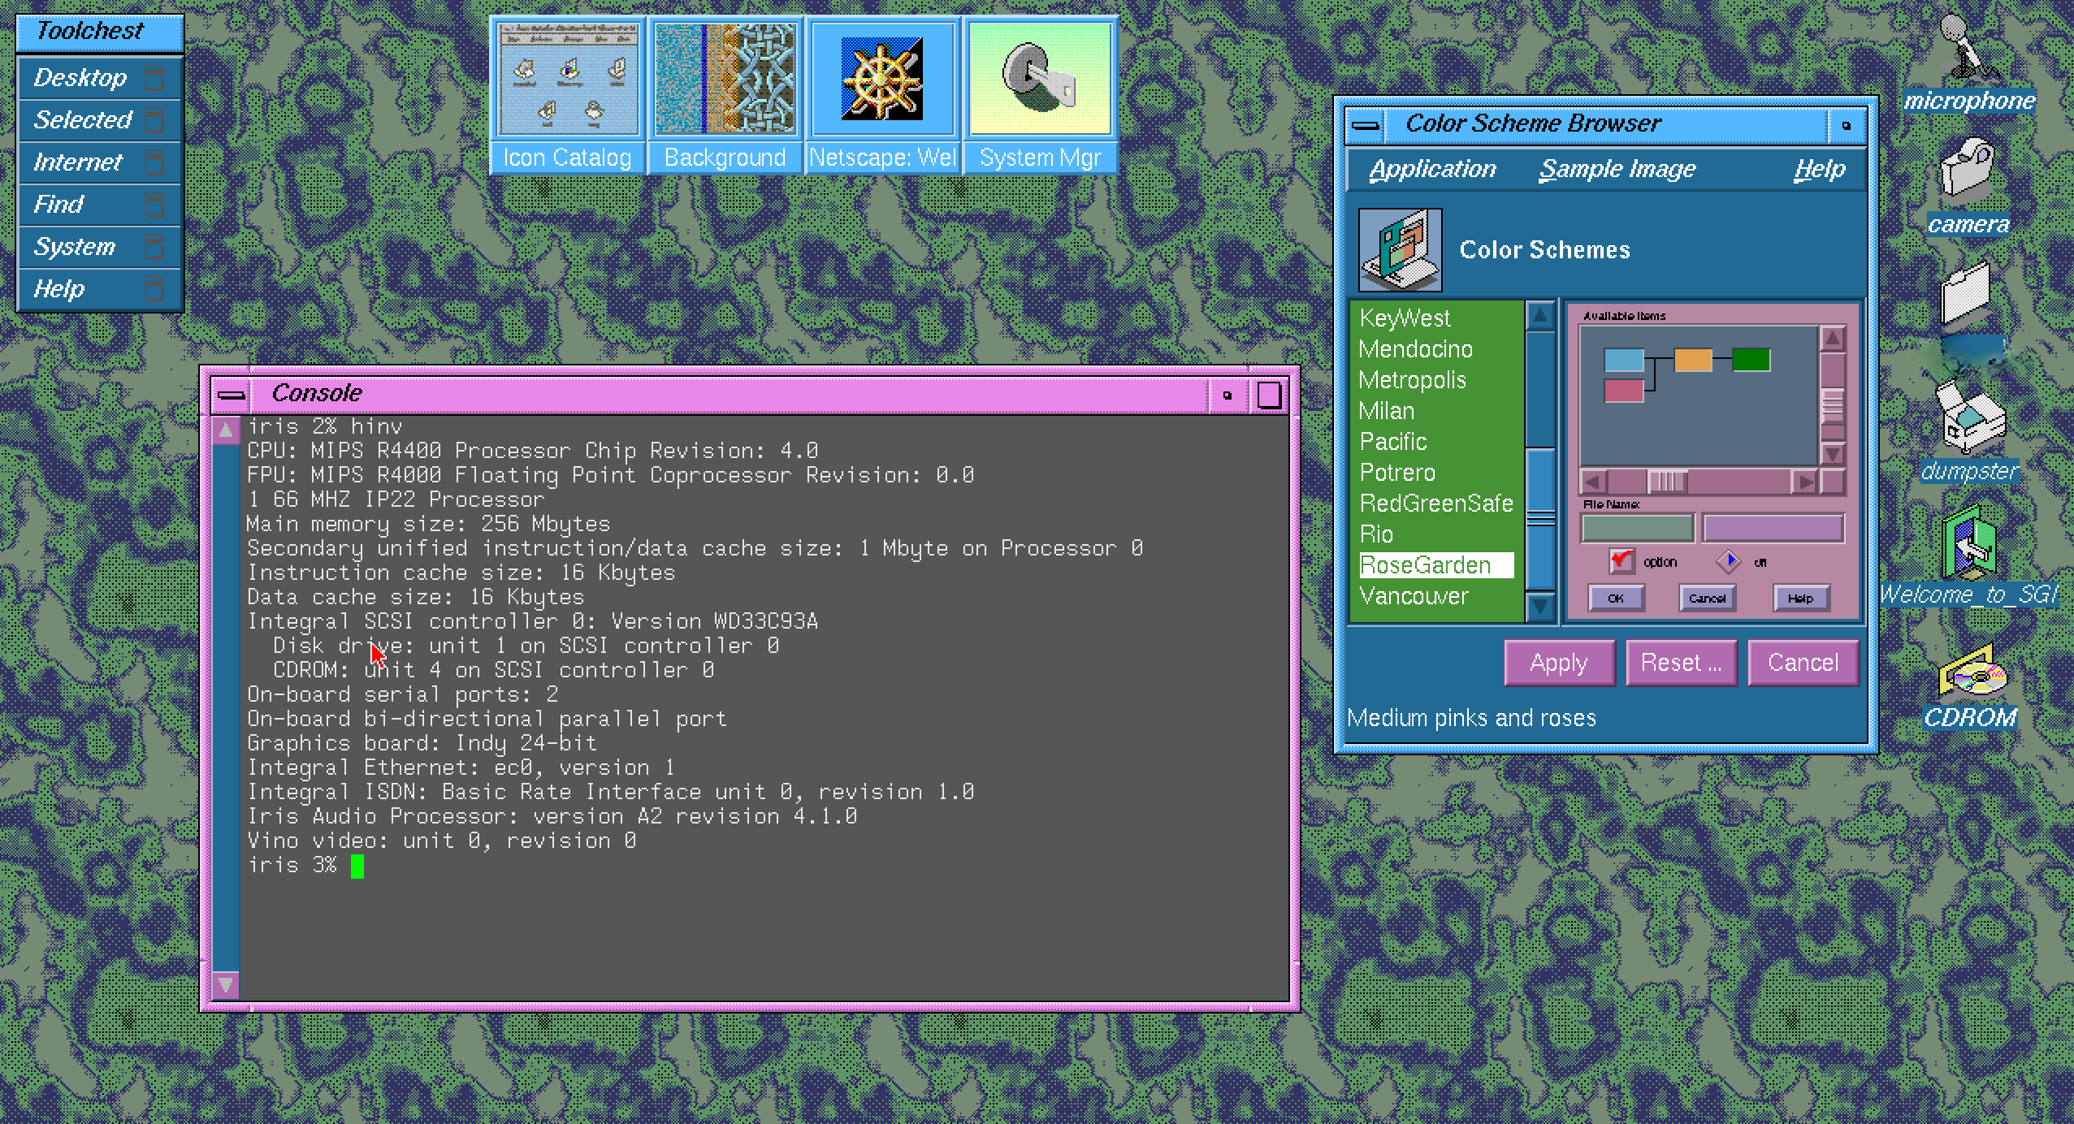Viewport: 2074px width, 1124px height.
Task: Toggle the sample option checkbox
Action: (x=1622, y=561)
